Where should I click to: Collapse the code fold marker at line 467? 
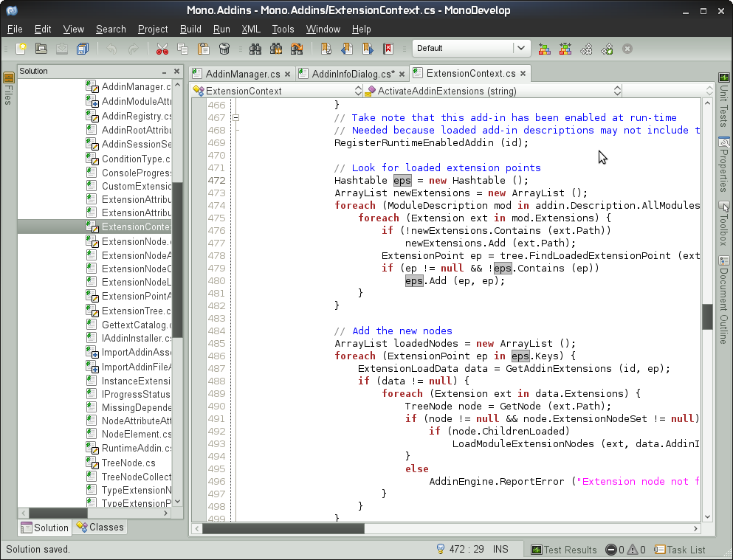click(x=235, y=117)
